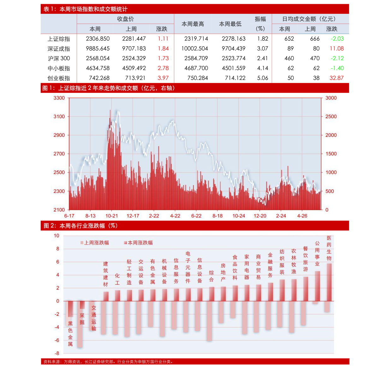Screen dimensions: 376x370
Task: Click the 4-26 date on the x-axis
Action: pyautogui.click(x=302, y=216)
